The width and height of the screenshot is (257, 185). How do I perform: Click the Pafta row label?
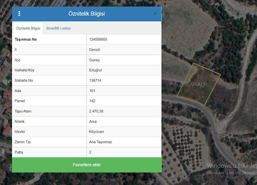[x=19, y=152]
